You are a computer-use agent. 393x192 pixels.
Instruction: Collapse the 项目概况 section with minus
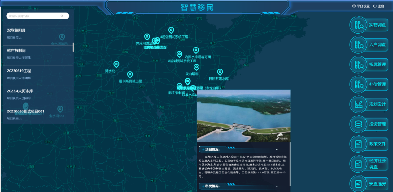[x=277, y=150]
